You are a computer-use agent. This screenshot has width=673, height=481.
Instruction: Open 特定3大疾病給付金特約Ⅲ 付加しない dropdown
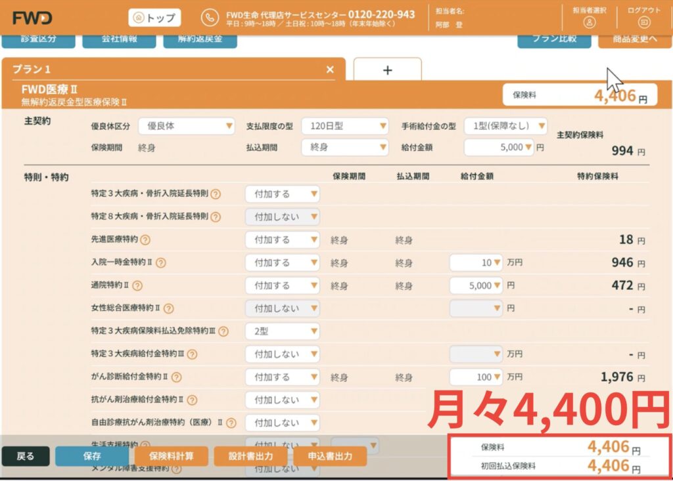pyautogui.click(x=283, y=354)
